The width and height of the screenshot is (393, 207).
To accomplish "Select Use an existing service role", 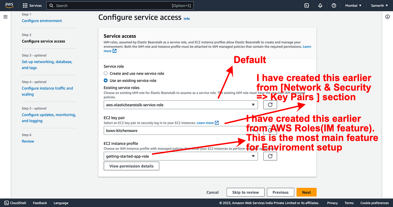I will (105, 80).
